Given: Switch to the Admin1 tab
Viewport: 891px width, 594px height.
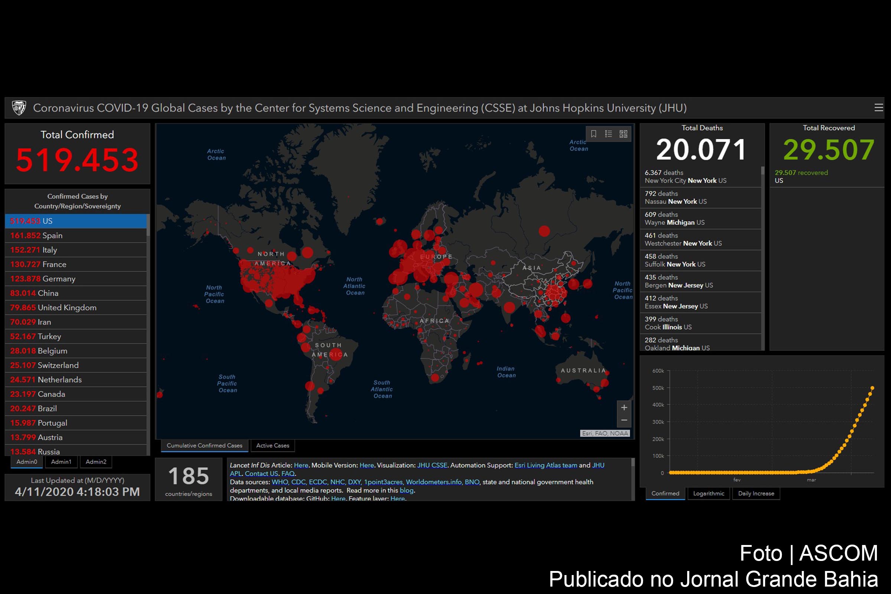Looking at the screenshot, I should [61, 462].
